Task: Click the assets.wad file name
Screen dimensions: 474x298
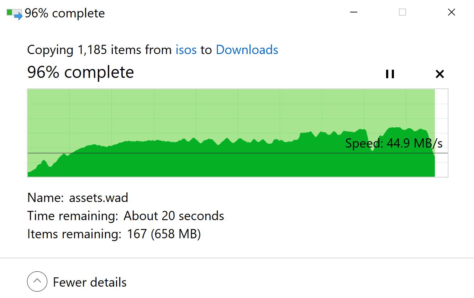Action: click(99, 198)
